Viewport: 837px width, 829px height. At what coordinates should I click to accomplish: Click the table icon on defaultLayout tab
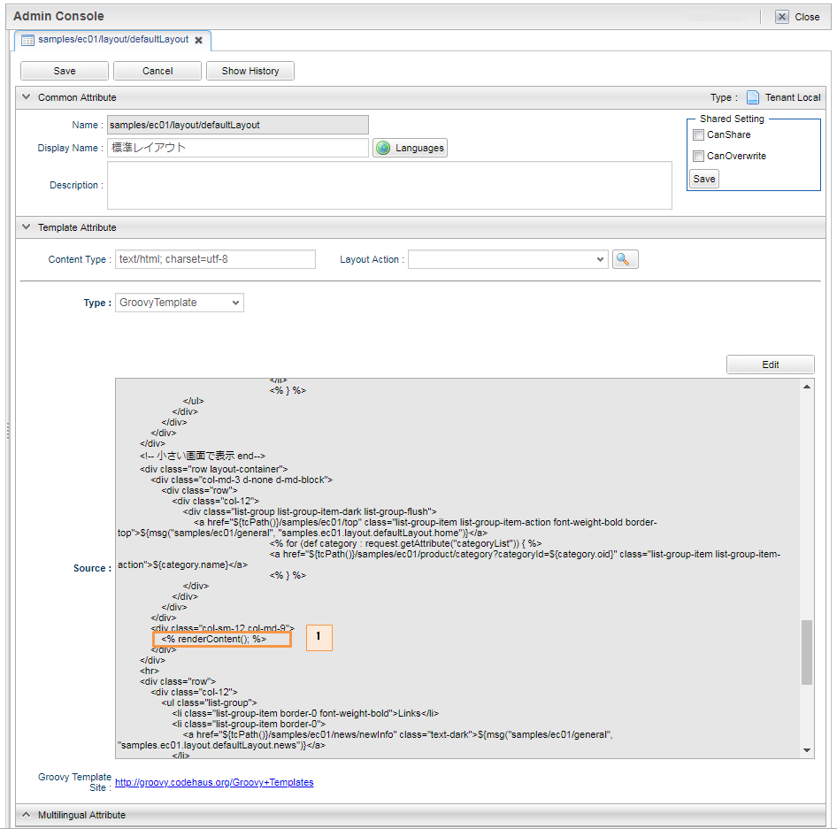(x=27, y=40)
